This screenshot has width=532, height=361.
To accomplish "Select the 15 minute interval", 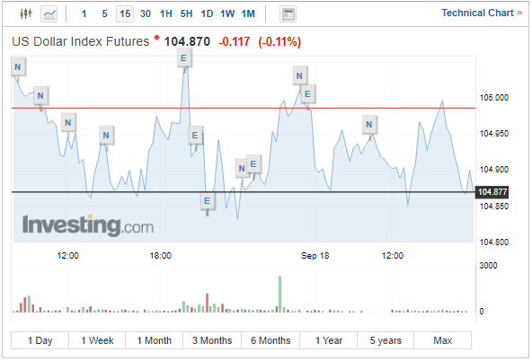I will pos(125,13).
